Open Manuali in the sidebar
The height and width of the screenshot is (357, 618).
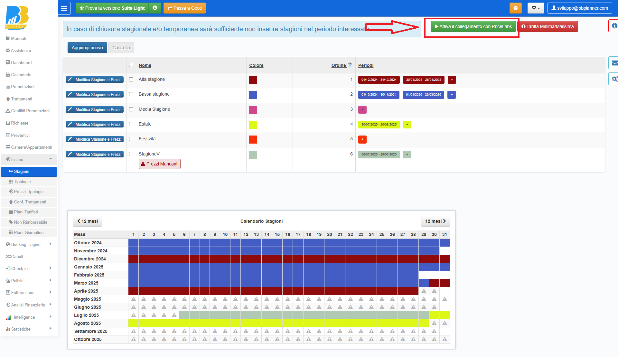16,38
